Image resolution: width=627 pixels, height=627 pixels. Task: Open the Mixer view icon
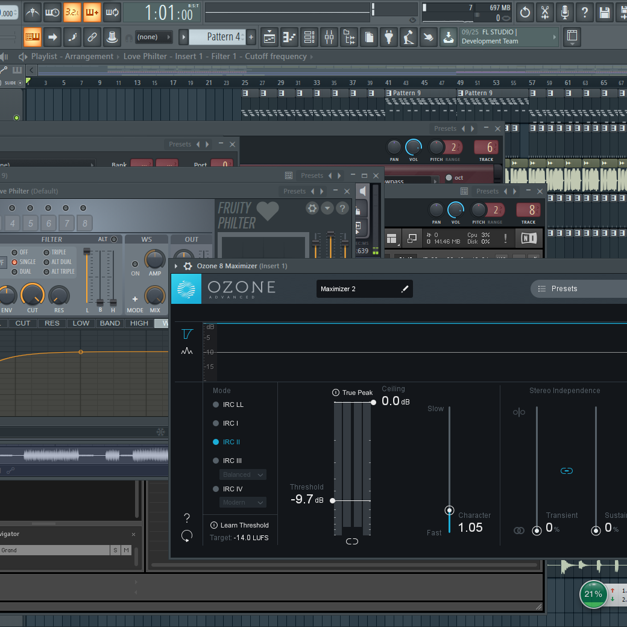329,37
